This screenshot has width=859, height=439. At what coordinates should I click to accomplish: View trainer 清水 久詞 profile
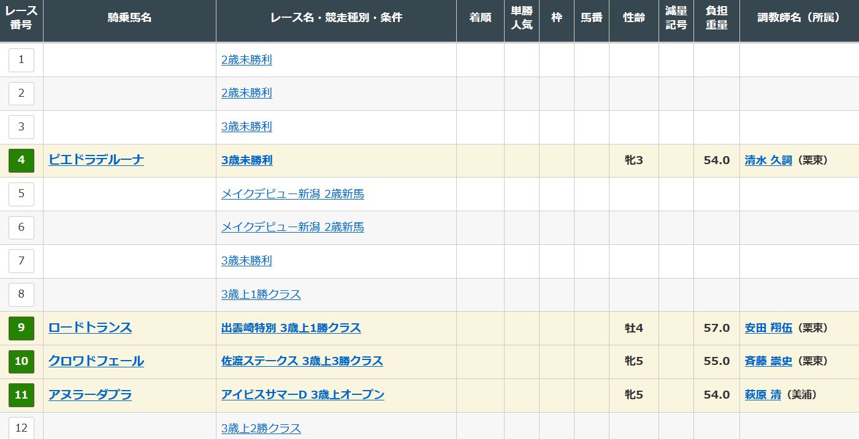768,160
